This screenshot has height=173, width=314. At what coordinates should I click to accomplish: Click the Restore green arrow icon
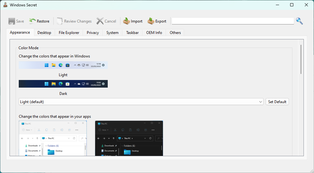pyautogui.click(x=32, y=21)
